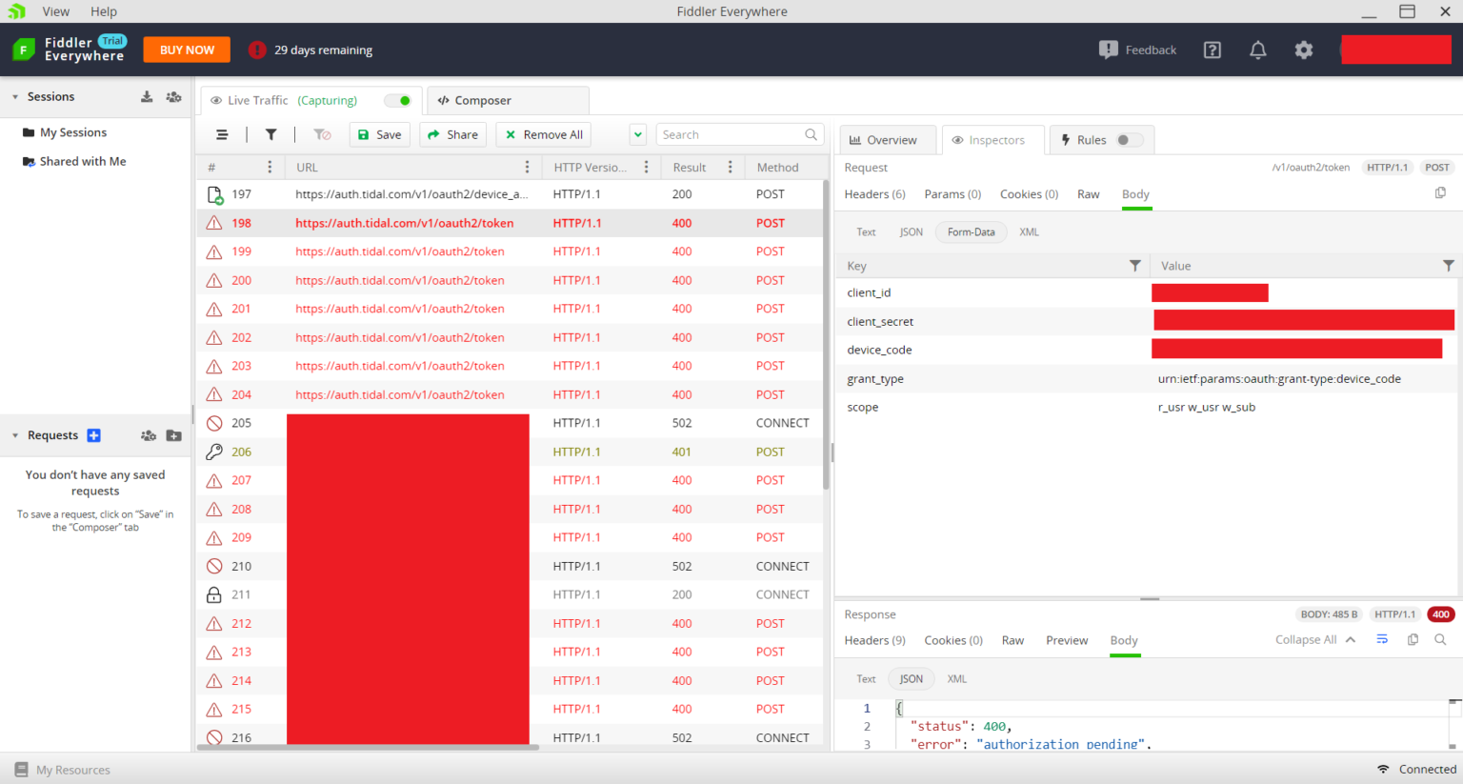Open Shared with Me

(x=83, y=161)
